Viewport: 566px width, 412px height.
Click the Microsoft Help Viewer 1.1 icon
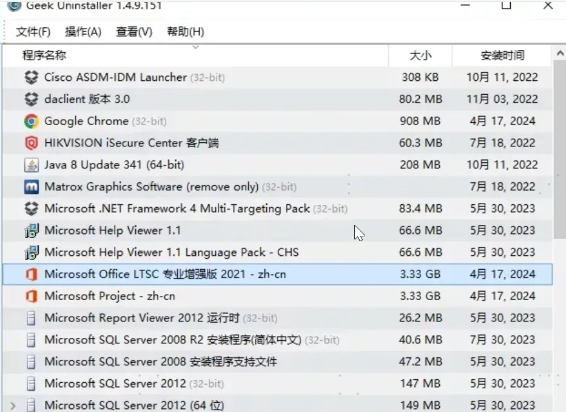point(32,231)
